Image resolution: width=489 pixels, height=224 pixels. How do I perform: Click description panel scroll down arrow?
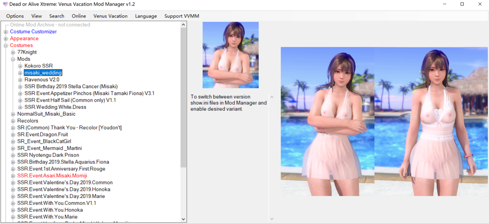pyautogui.click(x=272, y=219)
